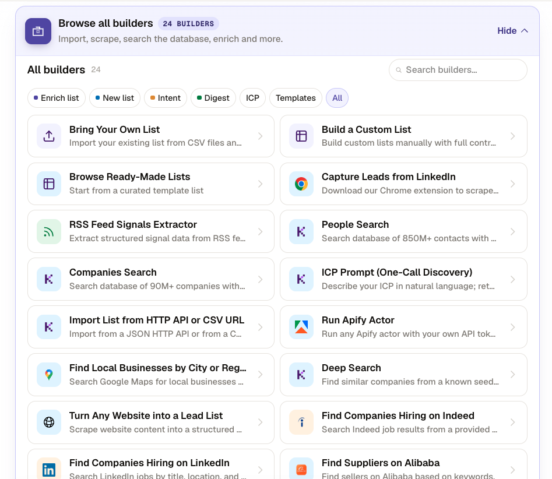Click the K logo icon on Deep Search
The image size is (552, 479).
(x=301, y=375)
